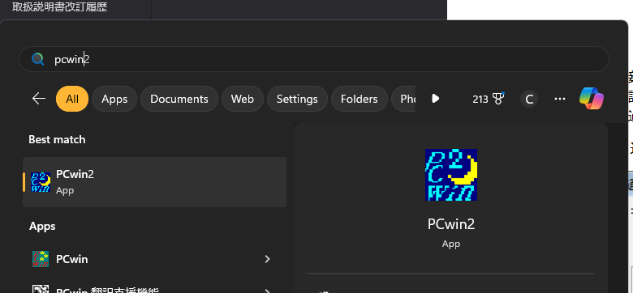Switch to the Folders filter tab

pyautogui.click(x=360, y=99)
